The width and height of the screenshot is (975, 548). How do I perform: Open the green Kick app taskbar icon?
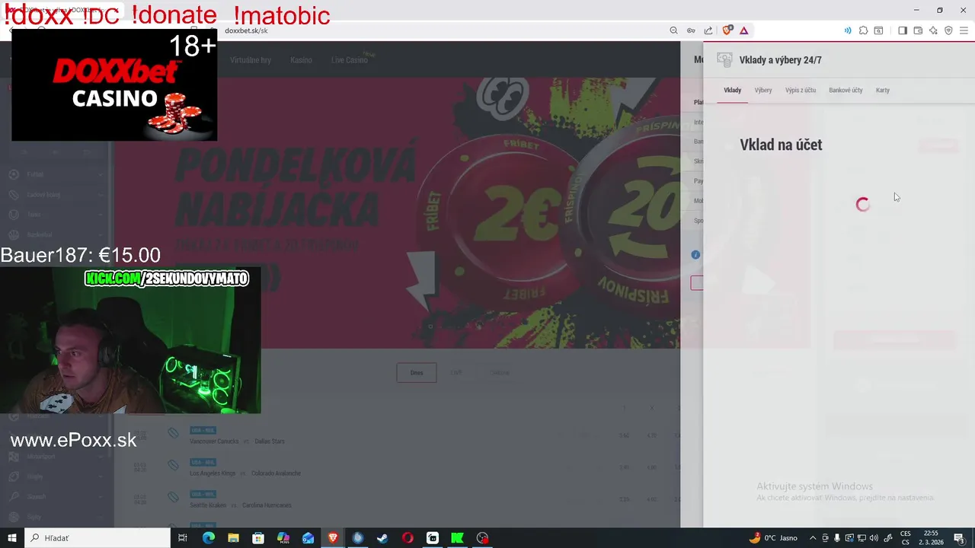457,538
